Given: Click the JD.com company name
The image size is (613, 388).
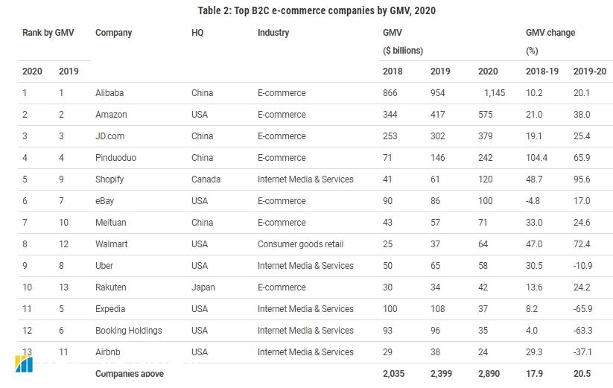Looking at the screenshot, I should [x=111, y=136].
